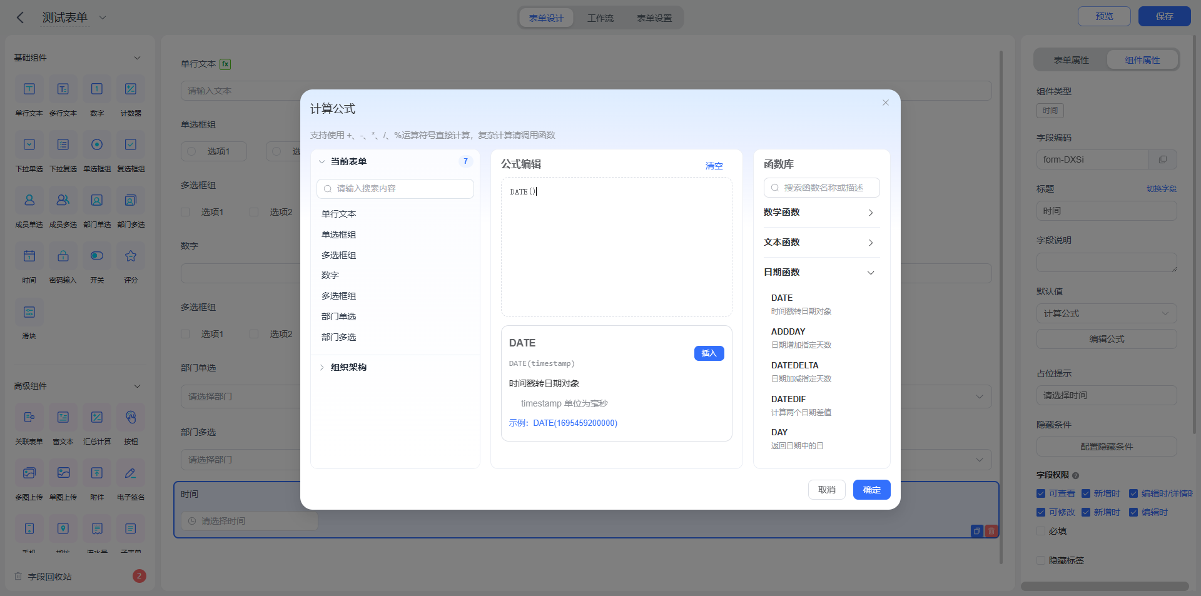Select the 复选框组 component icon
This screenshot has height=596, width=1201.
click(x=131, y=144)
